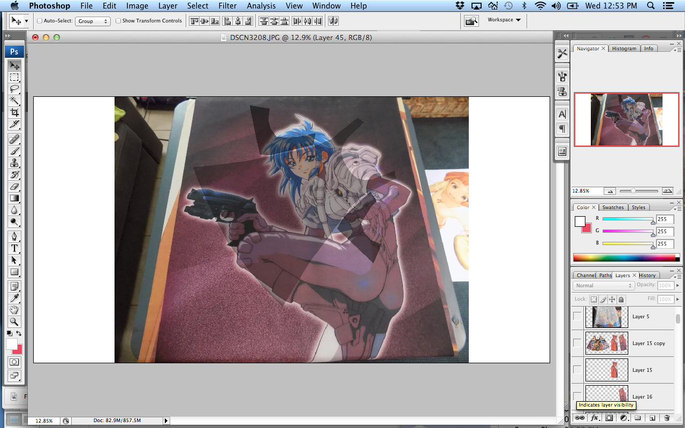
Task: Open the tool preset picker arrow
Action: [26, 21]
